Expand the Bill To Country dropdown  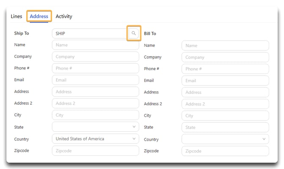tap(225, 139)
